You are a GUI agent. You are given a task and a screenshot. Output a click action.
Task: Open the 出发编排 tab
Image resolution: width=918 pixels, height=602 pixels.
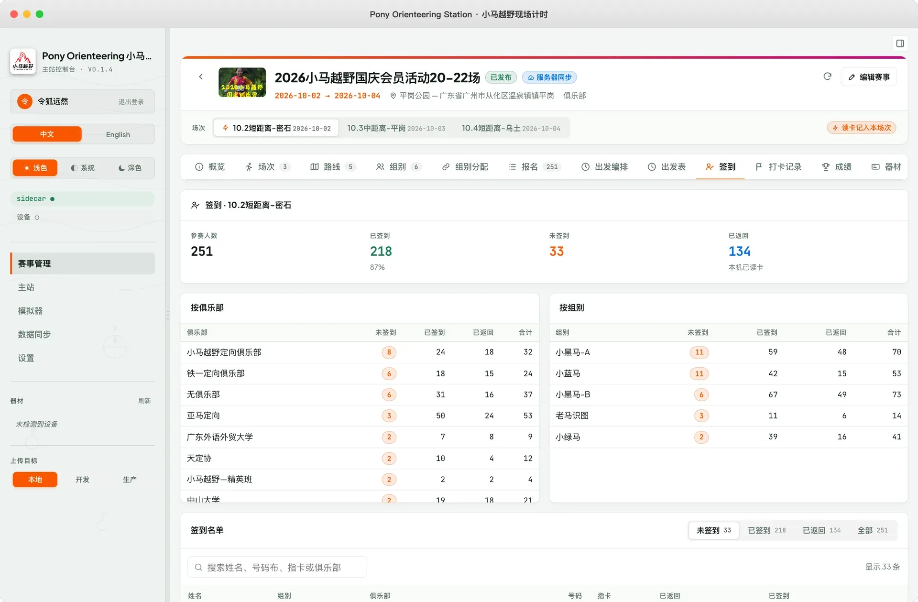[604, 167]
